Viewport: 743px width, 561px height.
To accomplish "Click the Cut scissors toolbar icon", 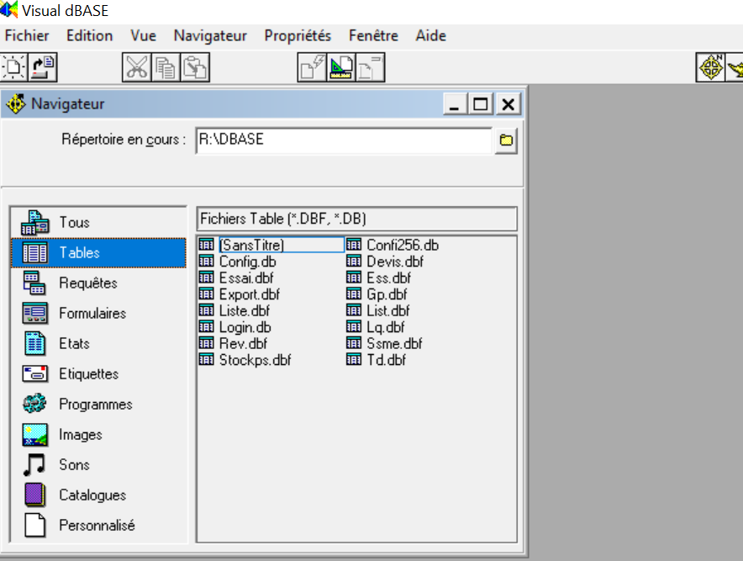I will click(136, 67).
